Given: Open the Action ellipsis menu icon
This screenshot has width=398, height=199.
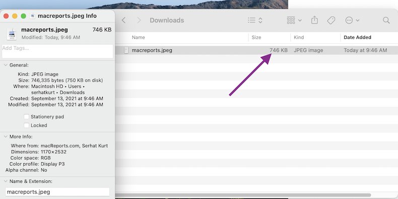Looking at the screenshot, I should click(x=349, y=20).
